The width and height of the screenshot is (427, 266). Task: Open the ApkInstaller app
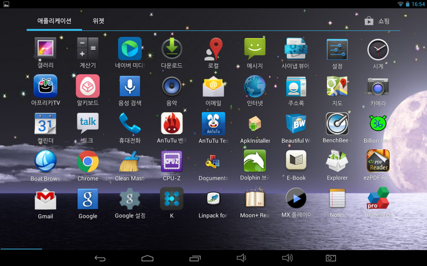(255, 124)
